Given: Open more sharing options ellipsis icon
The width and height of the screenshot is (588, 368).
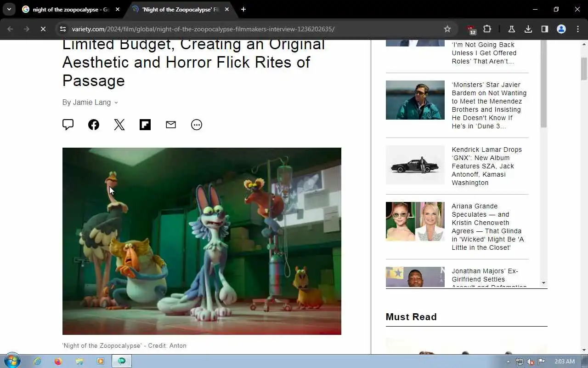Looking at the screenshot, I should [197, 125].
